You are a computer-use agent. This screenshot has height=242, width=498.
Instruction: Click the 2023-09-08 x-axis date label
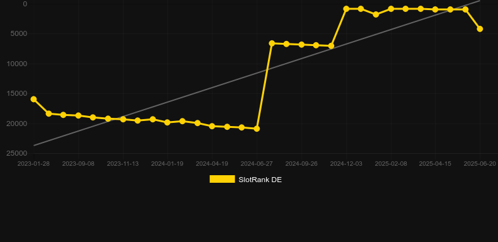[78, 164]
